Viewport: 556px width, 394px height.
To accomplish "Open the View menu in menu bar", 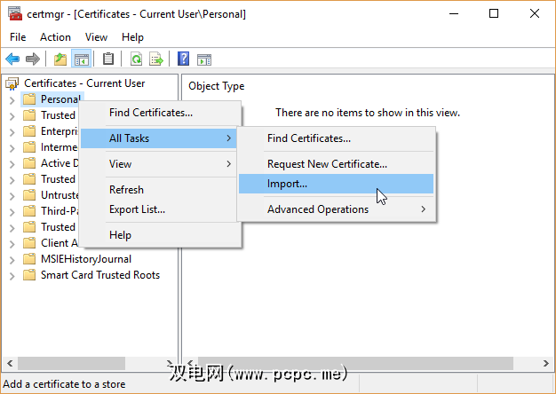I will [96, 37].
